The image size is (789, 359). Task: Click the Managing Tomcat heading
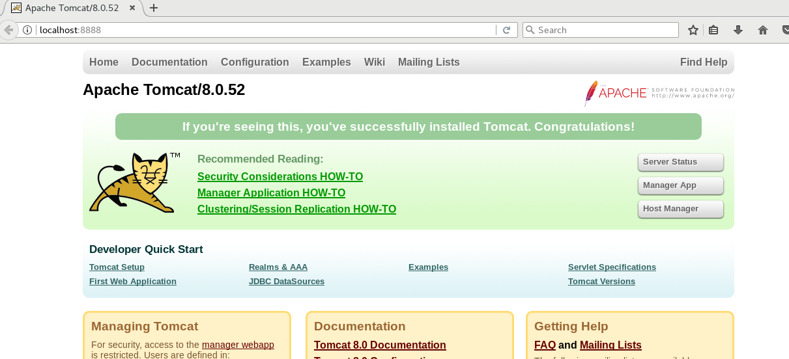(x=145, y=326)
